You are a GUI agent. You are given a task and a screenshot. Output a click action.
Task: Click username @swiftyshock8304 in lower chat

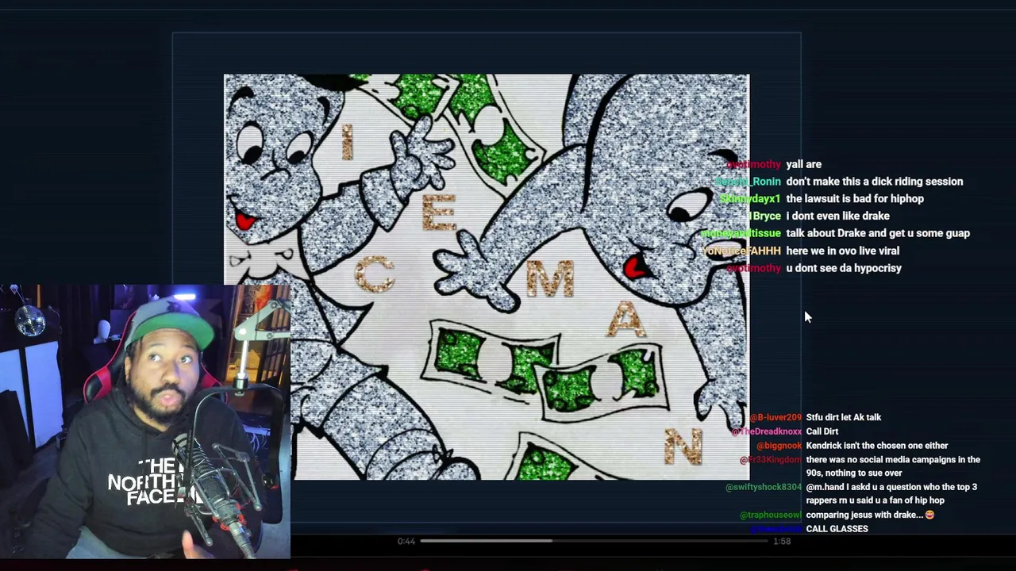[764, 487]
